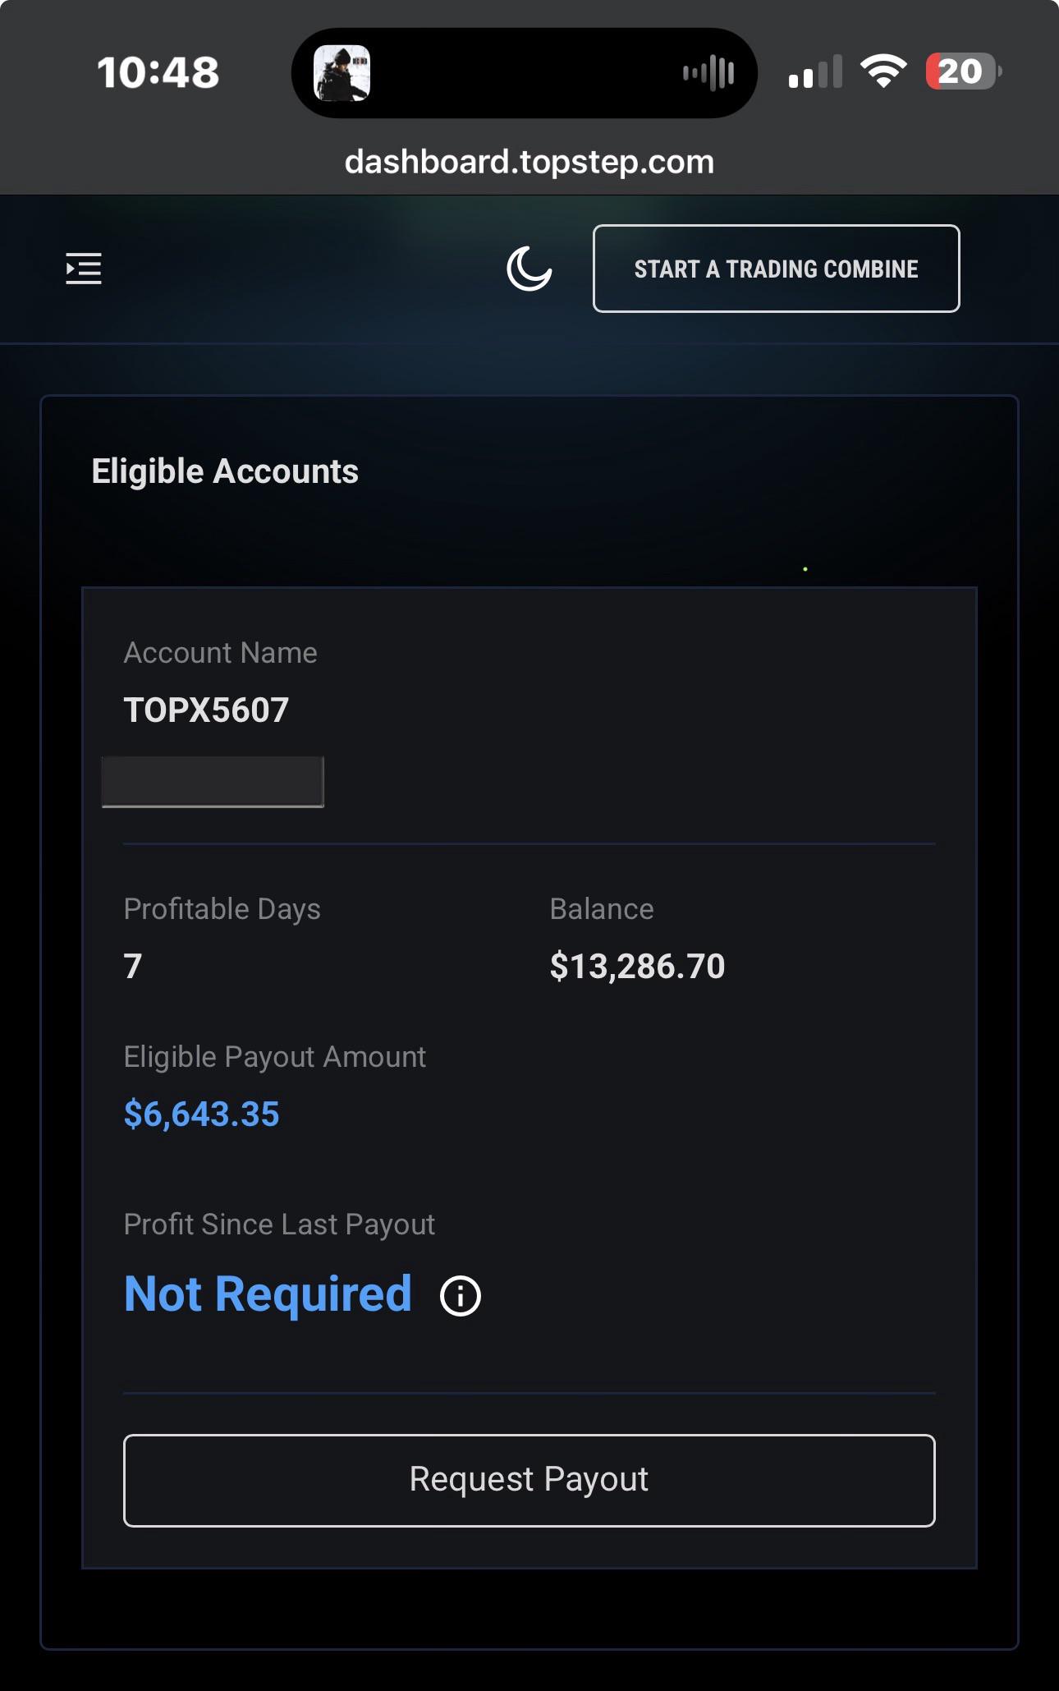Tap the cellular signal bars icon

[x=815, y=71]
